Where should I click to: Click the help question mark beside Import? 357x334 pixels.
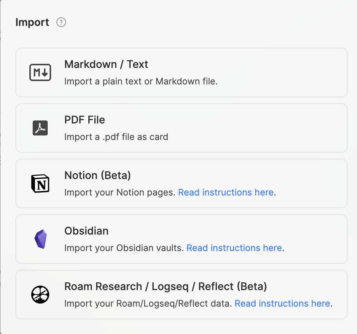coord(61,23)
